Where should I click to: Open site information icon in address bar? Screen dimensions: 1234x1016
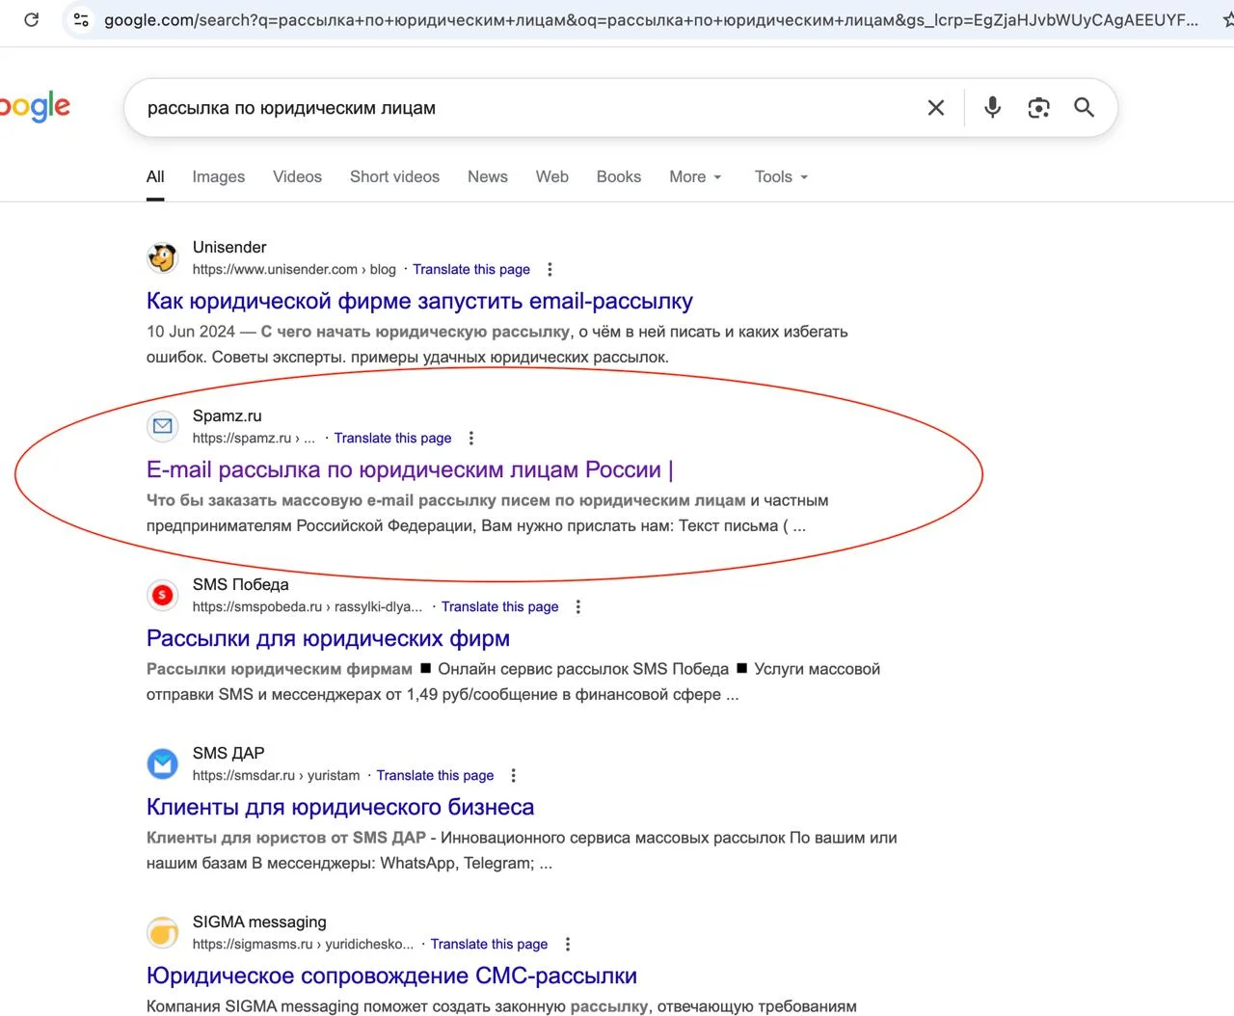pos(81,19)
